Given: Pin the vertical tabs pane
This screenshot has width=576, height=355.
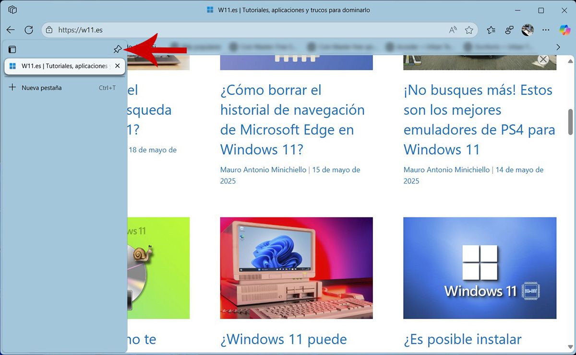Looking at the screenshot, I should click(117, 49).
